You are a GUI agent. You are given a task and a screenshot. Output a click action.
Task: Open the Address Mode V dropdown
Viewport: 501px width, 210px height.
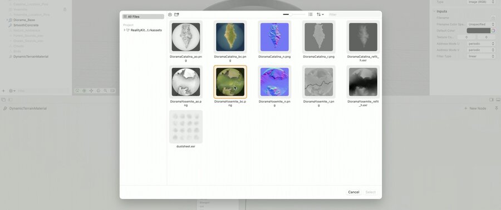click(x=481, y=49)
